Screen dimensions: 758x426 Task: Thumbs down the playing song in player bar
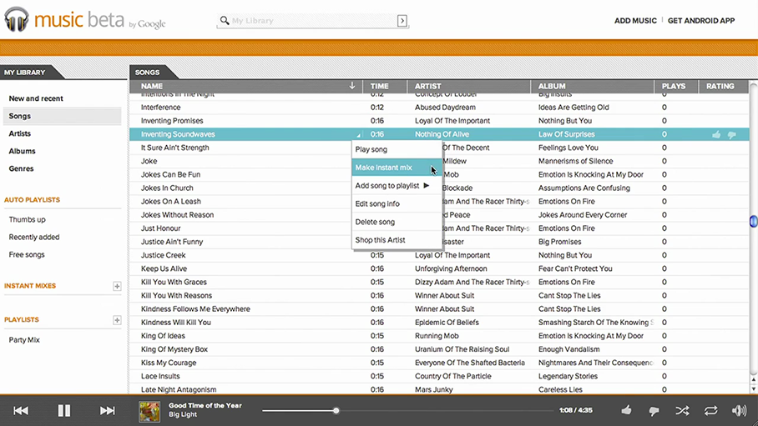coord(654,410)
